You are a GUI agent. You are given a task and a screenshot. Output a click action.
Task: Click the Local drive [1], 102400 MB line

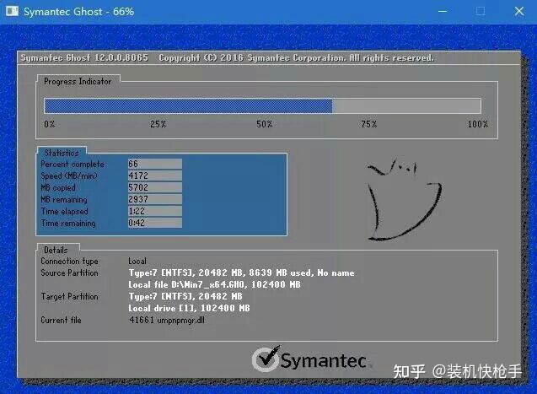click(189, 308)
